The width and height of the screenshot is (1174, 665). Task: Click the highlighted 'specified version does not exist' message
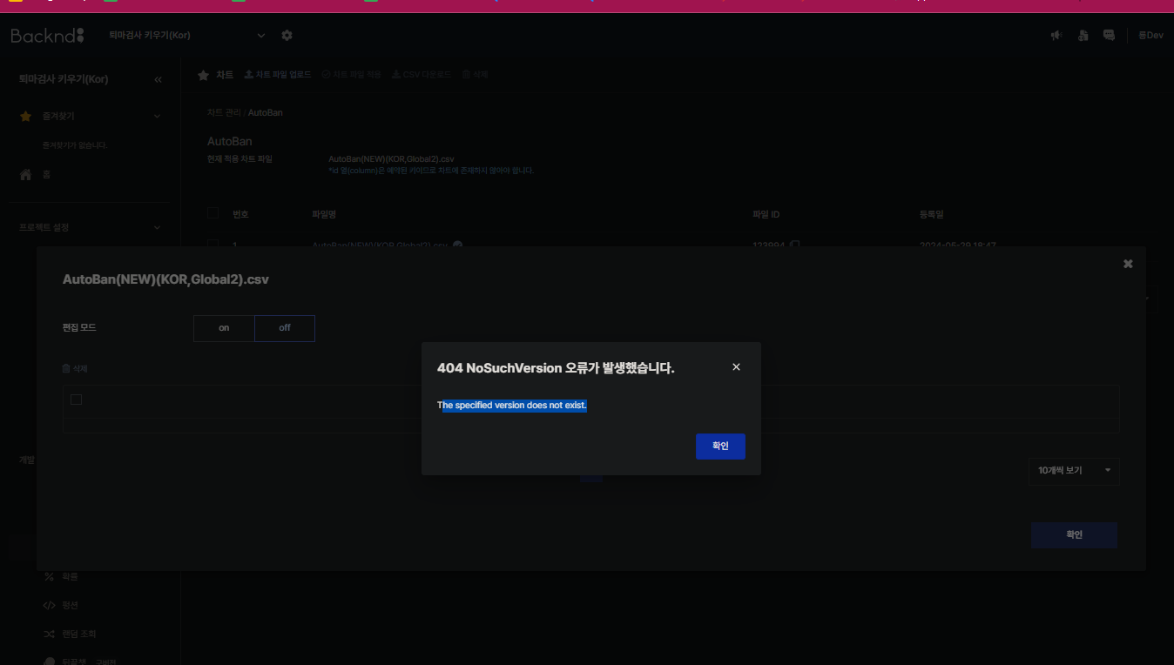[x=514, y=406]
